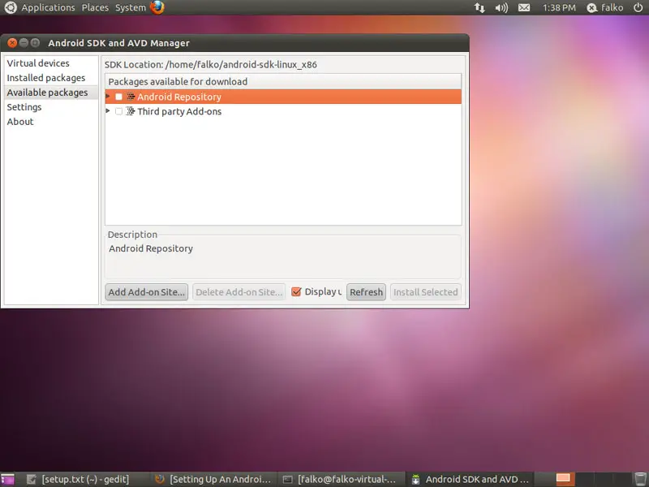The height and width of the screenshot is (487, 649).
Task: Click Android SDK and AVD taskbar entry
Action: pyautogui.click(x=470, y=479)
